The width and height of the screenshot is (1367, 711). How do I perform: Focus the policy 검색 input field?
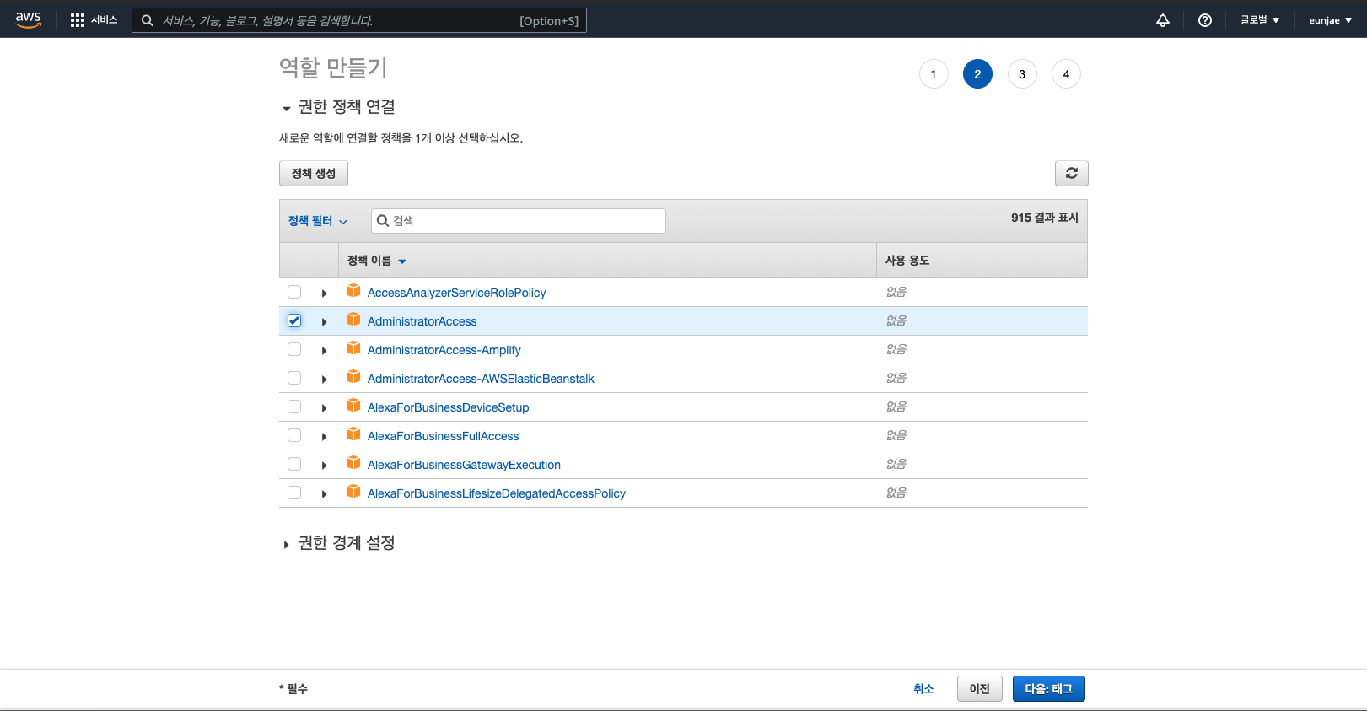tap(519, 221)
